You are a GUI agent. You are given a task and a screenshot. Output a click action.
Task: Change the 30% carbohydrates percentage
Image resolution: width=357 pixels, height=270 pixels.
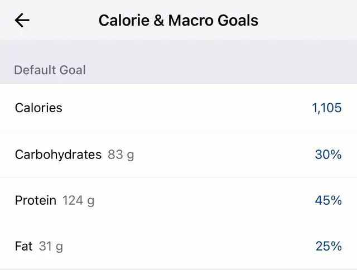(x=328, y=155)
